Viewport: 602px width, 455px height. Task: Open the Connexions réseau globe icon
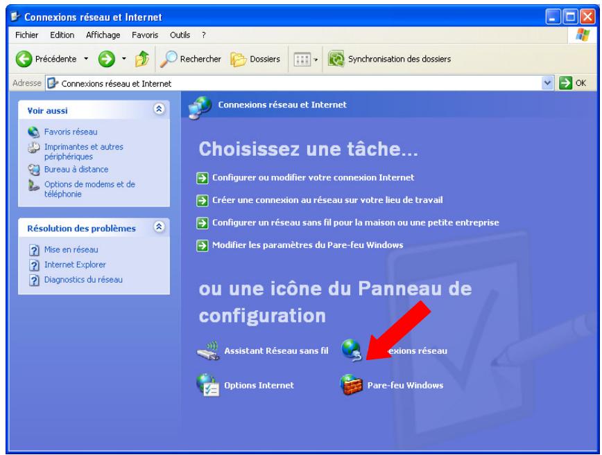tap(352, 350)
